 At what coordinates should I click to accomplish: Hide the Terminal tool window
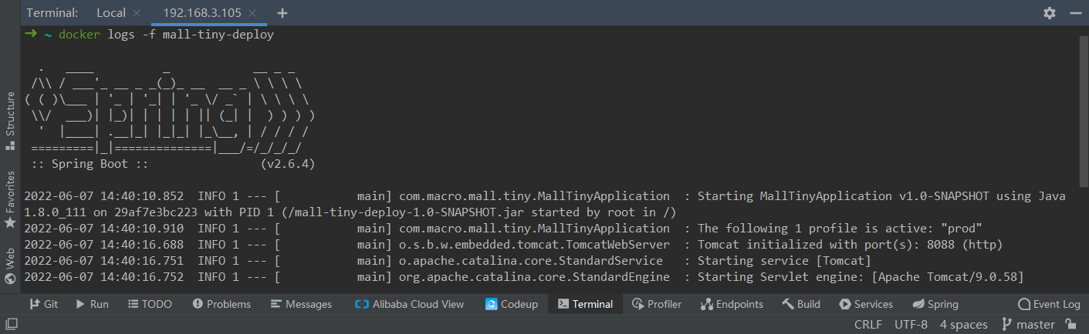pyautogui.click(x=1075, y=13)
